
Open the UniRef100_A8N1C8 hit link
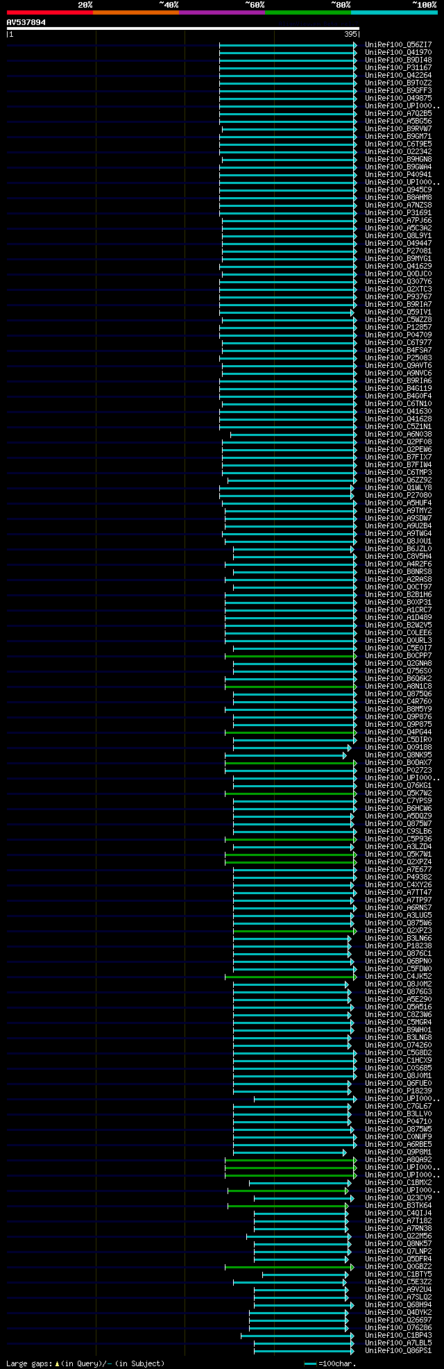pos(398,686)
